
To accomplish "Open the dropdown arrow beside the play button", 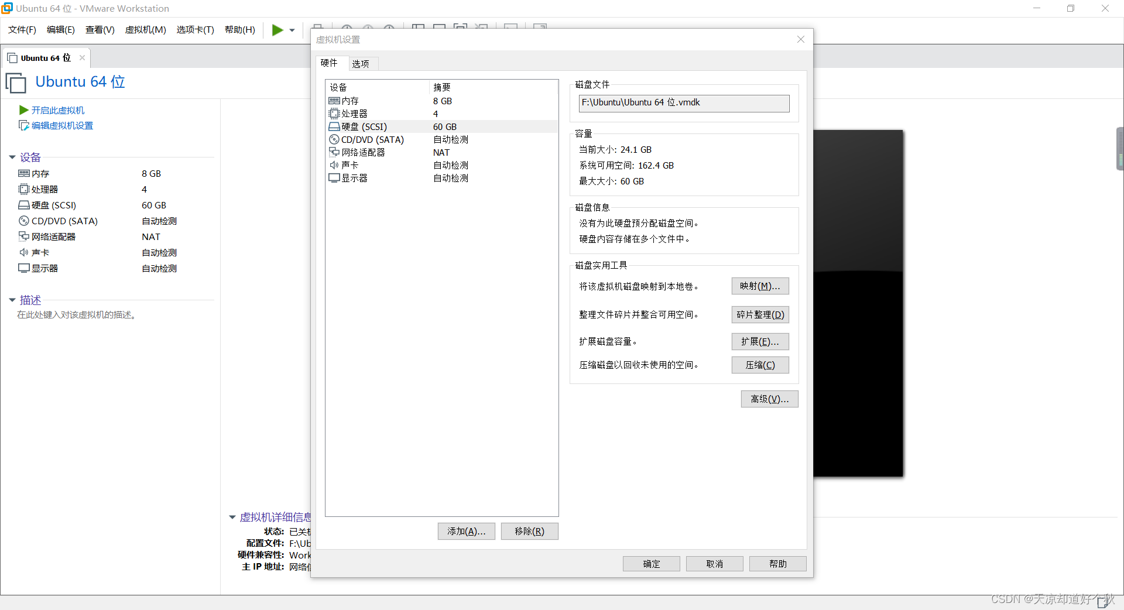I will tap(292, 30).
